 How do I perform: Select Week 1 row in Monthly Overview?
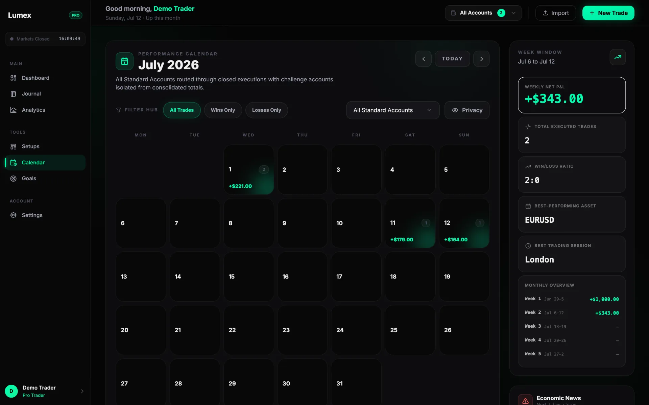point(572,299)
